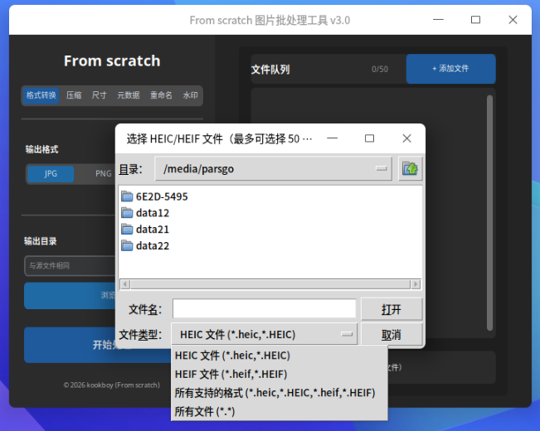Image resolution: width=540 pixels, height=431 pixels.
Task: Open the 6E2D-5495 folder icon
Action: tap(127, 196)
